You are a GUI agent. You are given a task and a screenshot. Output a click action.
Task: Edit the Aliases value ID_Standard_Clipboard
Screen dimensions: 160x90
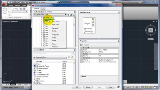click(108, 60)
